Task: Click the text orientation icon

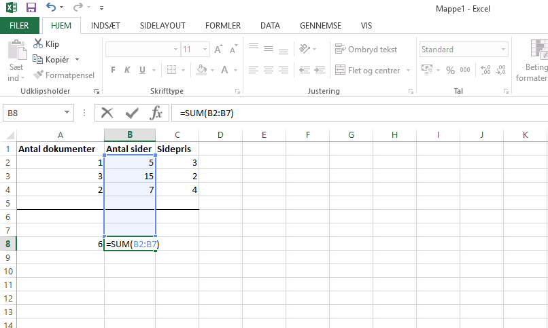Action: [x=305, y=49]
